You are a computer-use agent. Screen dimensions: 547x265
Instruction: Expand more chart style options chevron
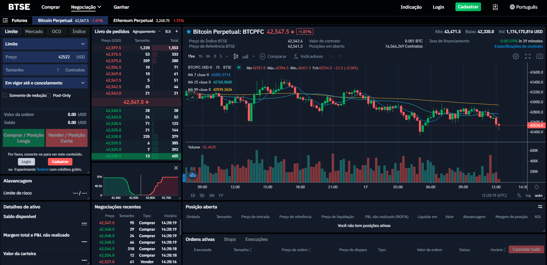[253, 56]
